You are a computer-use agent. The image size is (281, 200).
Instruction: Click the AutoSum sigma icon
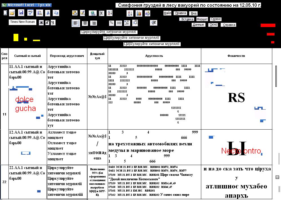coord(102,13)
